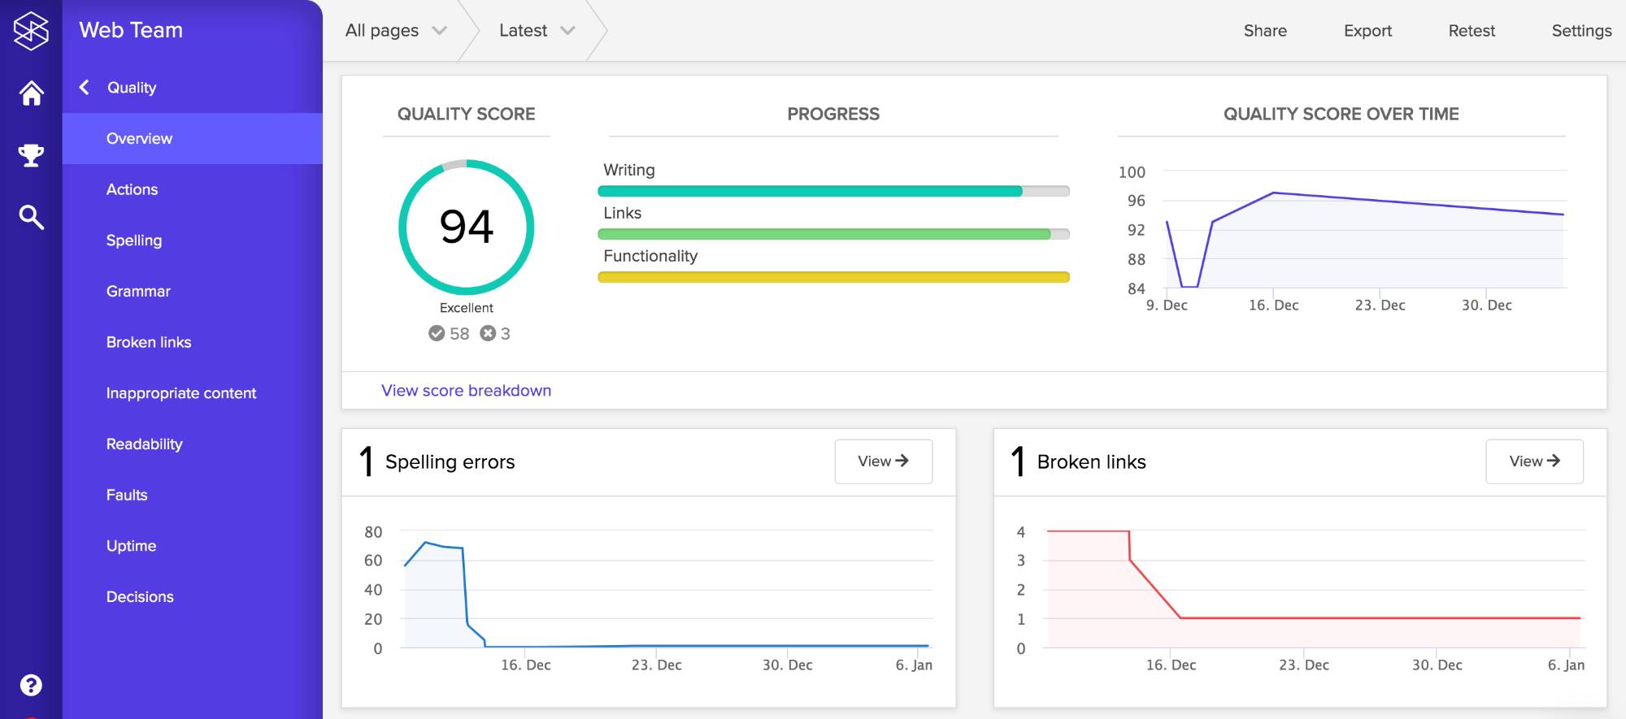
Task: Click the Silktide logo icon
Action: point(31,31)
